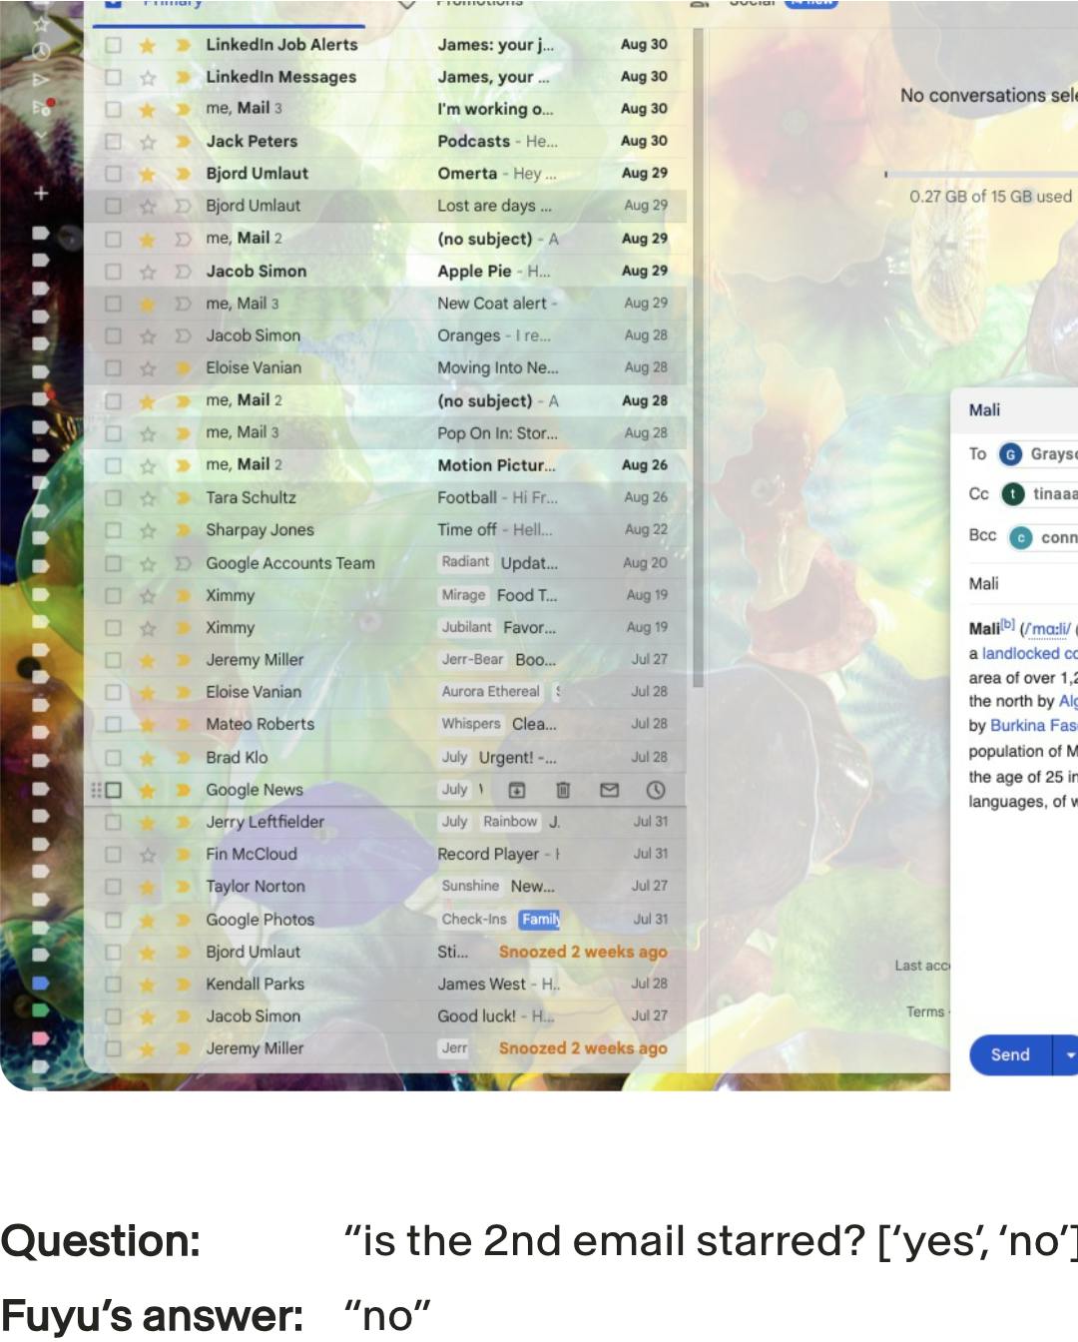
Task: Select checkbox for Bjord Umlaut Omerta email
Action: click(x=113, y=174)
